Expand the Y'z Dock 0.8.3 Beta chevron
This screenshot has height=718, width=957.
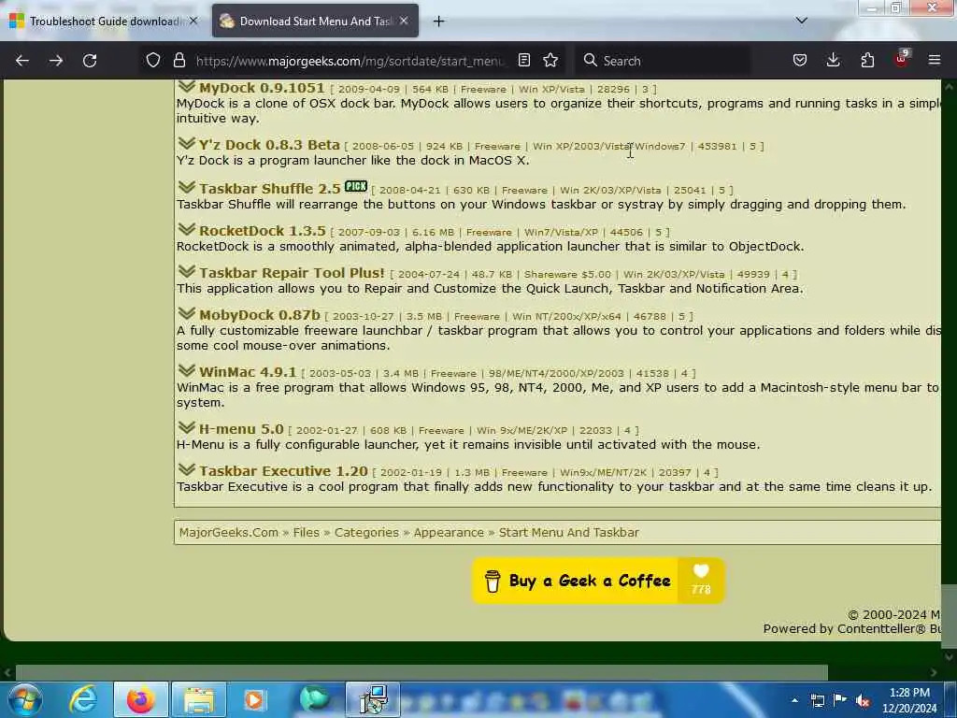[x=186, y=143]
